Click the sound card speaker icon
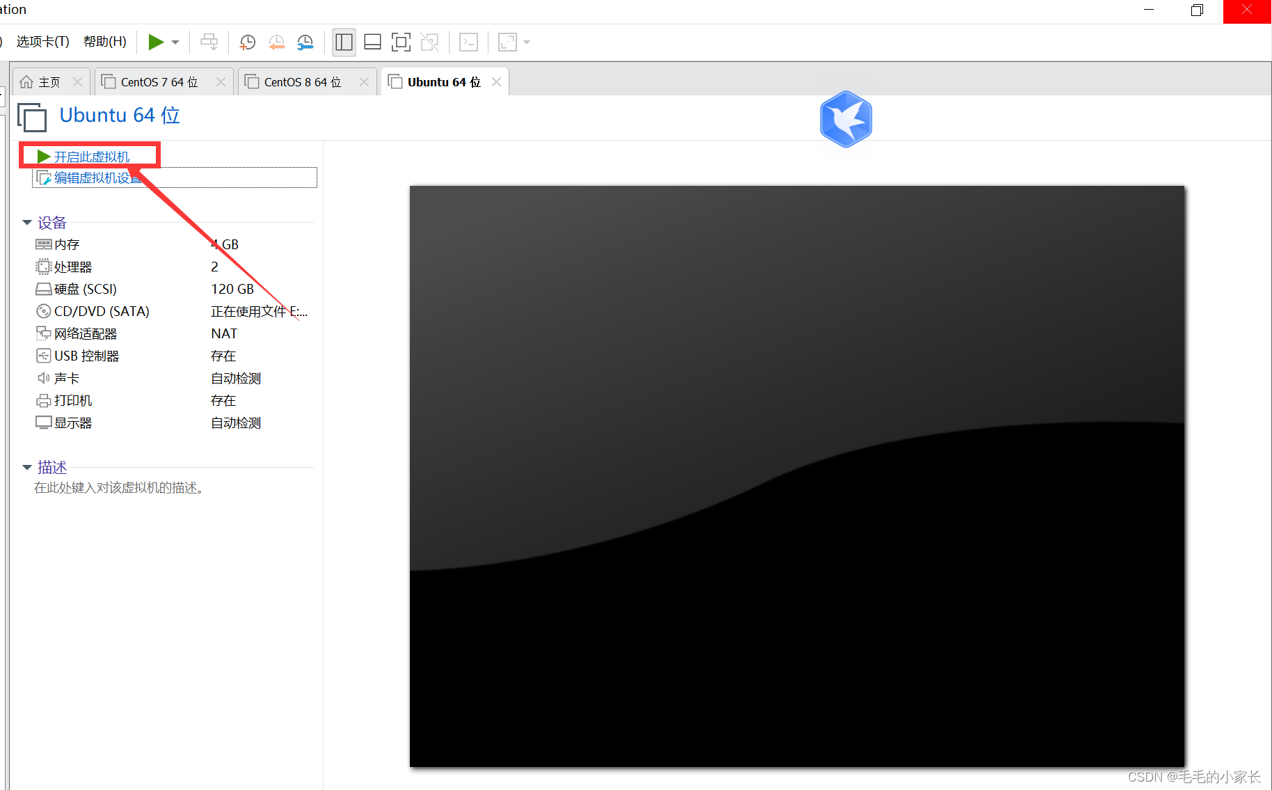 43,378
